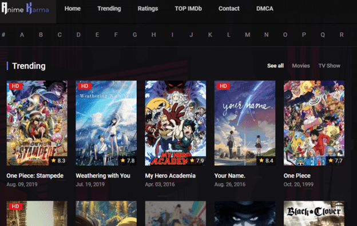
Task: Click the Anime Karma logo
Action: [25, 9]
